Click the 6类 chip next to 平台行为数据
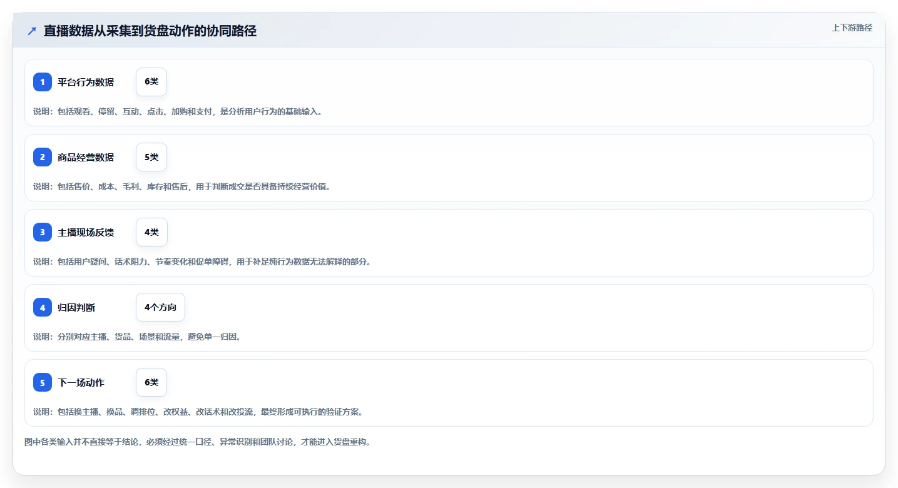The image size is (898, 488). (x=151, y=82)
